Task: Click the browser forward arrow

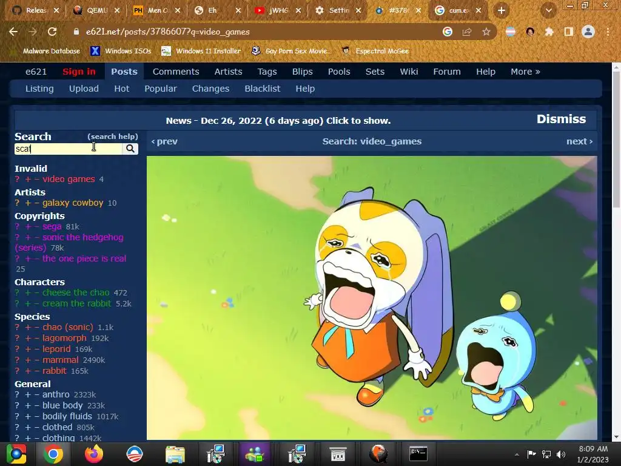Action: [x=33, y=32]
